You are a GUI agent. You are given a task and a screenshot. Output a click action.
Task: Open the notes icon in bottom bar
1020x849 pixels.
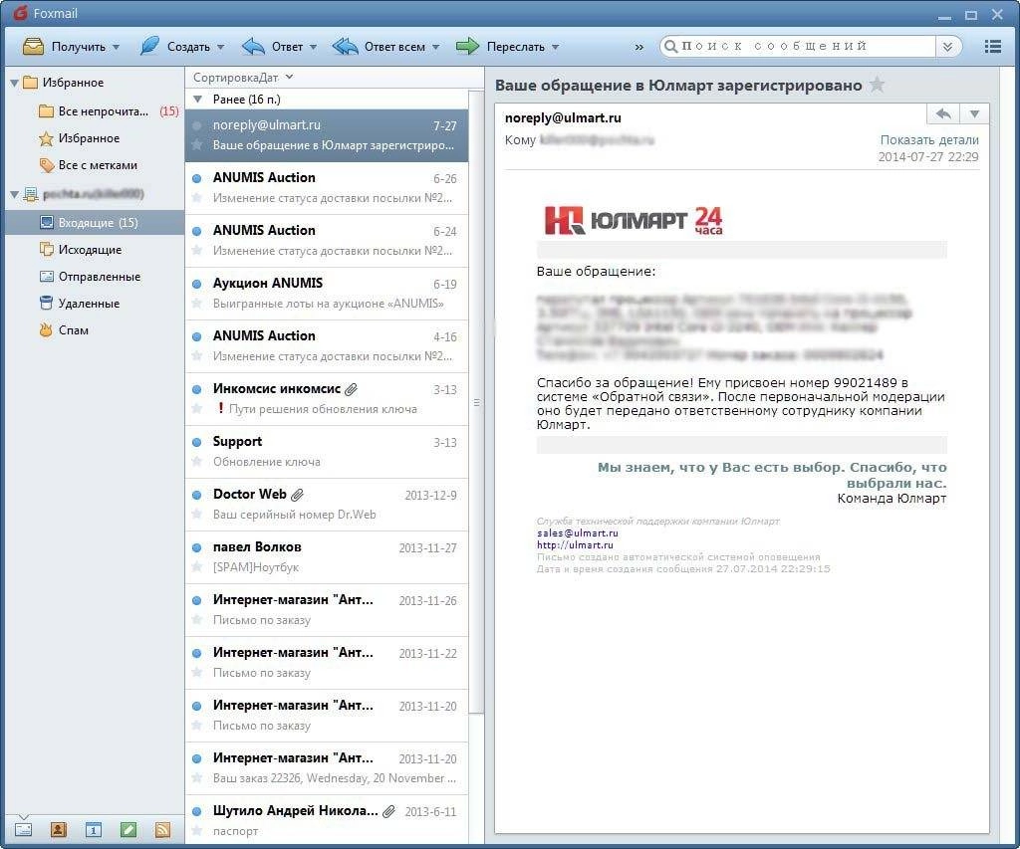[128, 829]
